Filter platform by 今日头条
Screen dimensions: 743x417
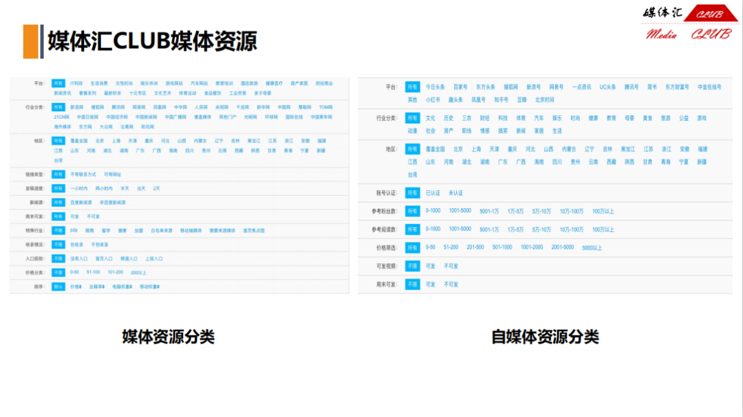pyautogui.click(x=435, y=87)
